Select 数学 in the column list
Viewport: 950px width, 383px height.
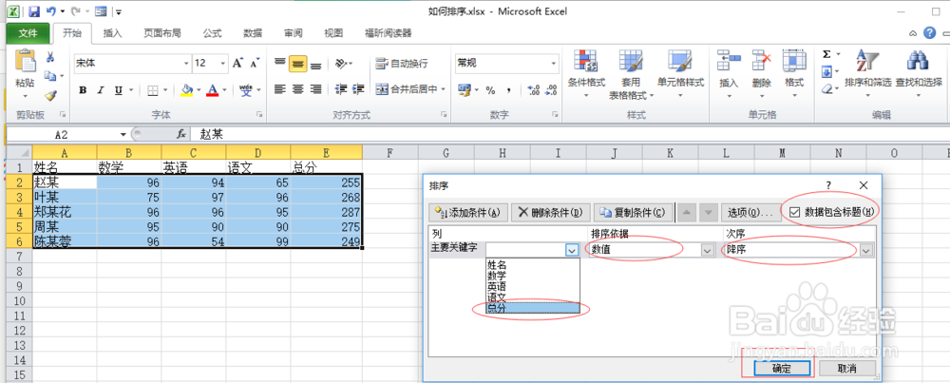pyautogui.click(x=533, y=275)
